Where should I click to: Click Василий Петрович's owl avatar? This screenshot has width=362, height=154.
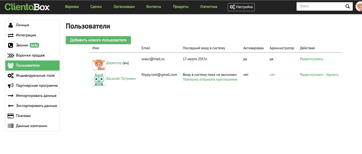(99, 79)
